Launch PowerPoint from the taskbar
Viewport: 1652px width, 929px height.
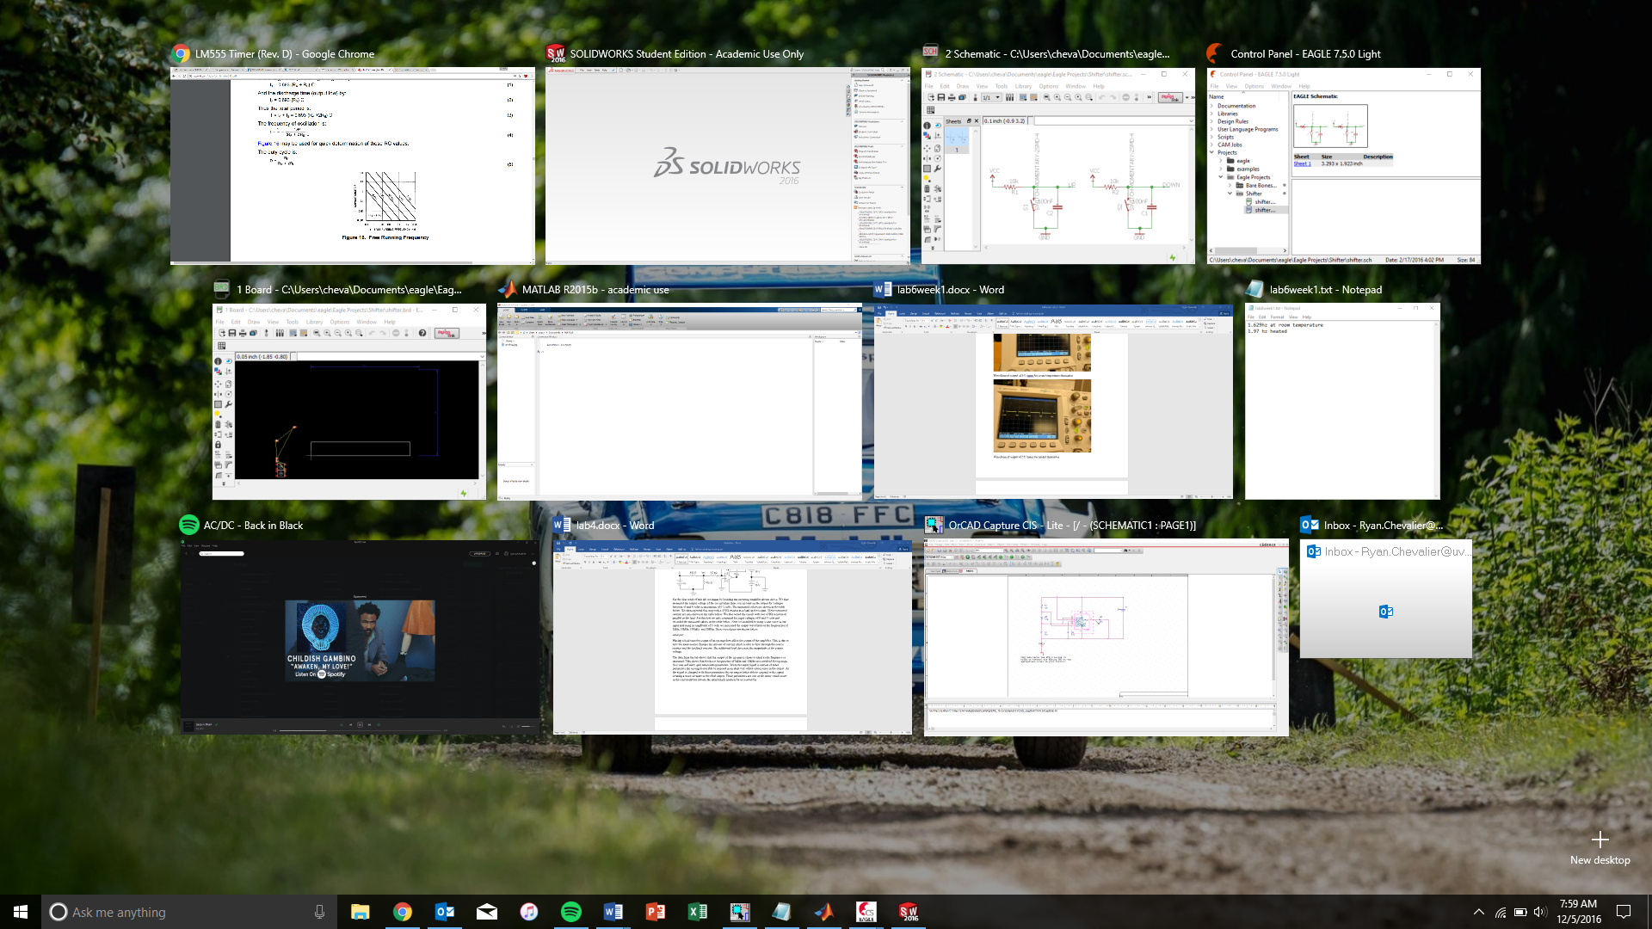click(655, 912)
